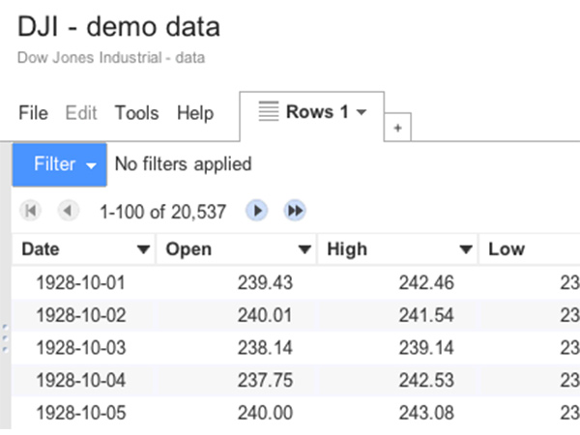This screenshot has height=435, width=580.
Task: Click the table rows icon in Rows 1 tab
Action: (270, 112)
